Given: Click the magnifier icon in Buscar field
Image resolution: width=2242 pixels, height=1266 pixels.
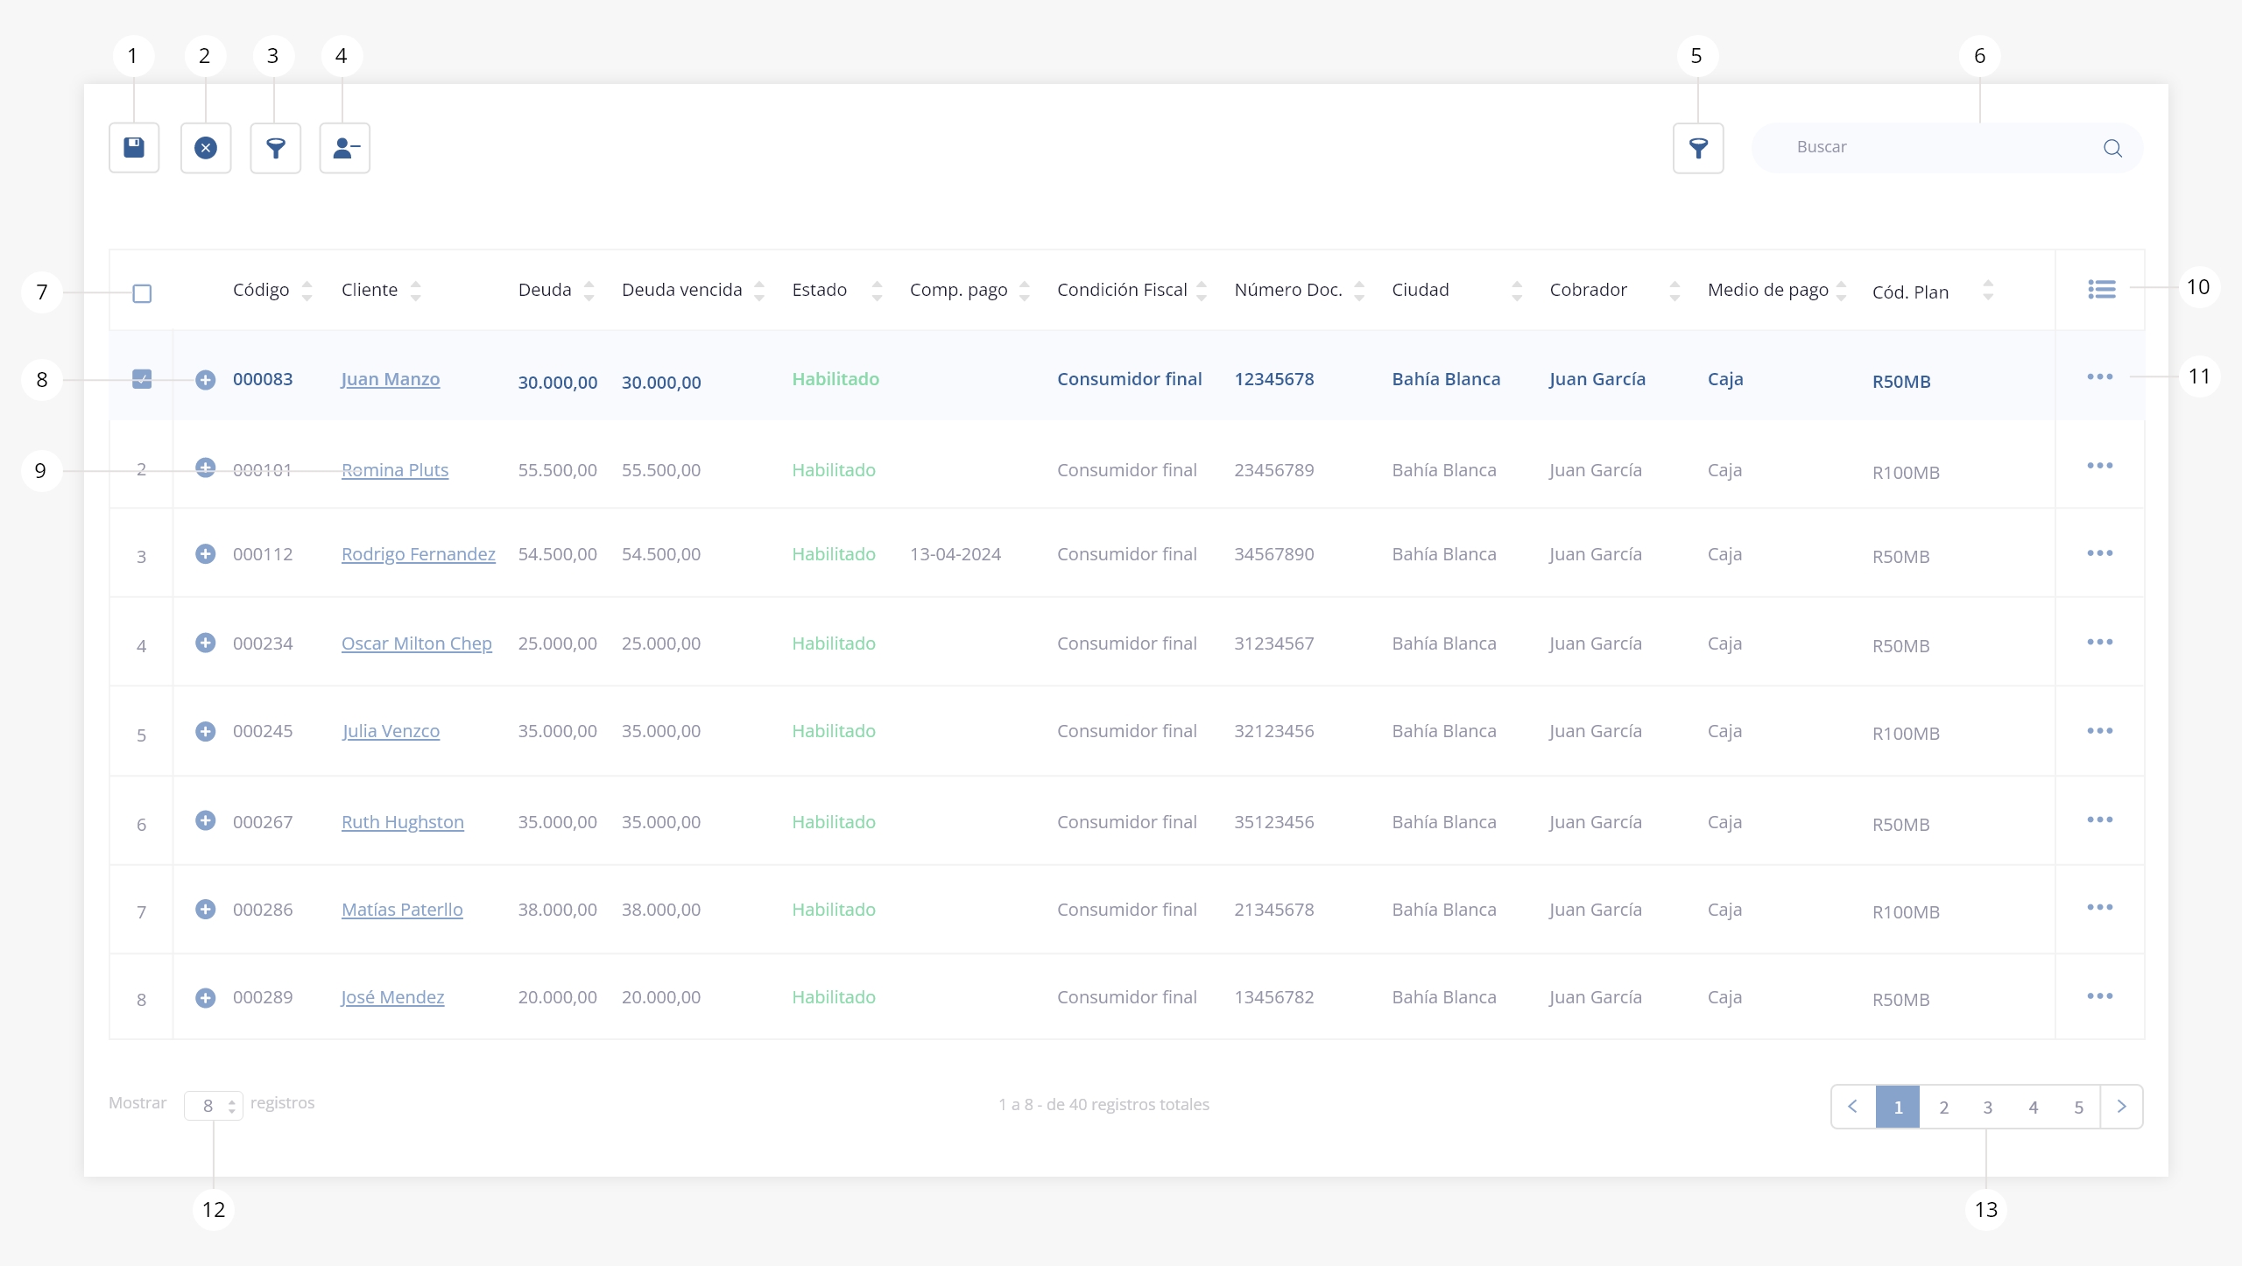Looking at the screenshot, I should tap(2112, 148).
